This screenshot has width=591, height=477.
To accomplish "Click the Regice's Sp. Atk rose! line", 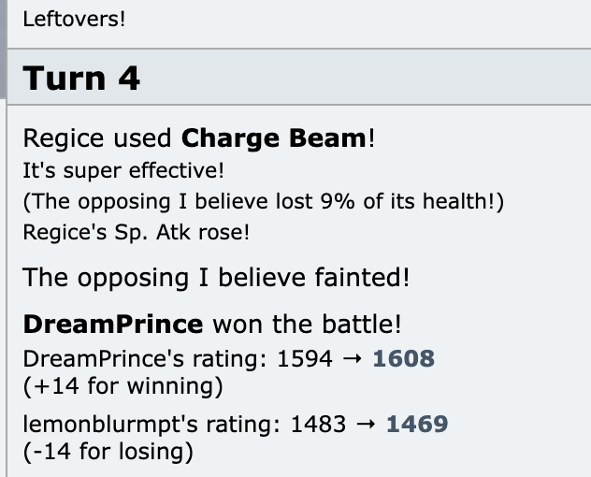I will (137, 232).
